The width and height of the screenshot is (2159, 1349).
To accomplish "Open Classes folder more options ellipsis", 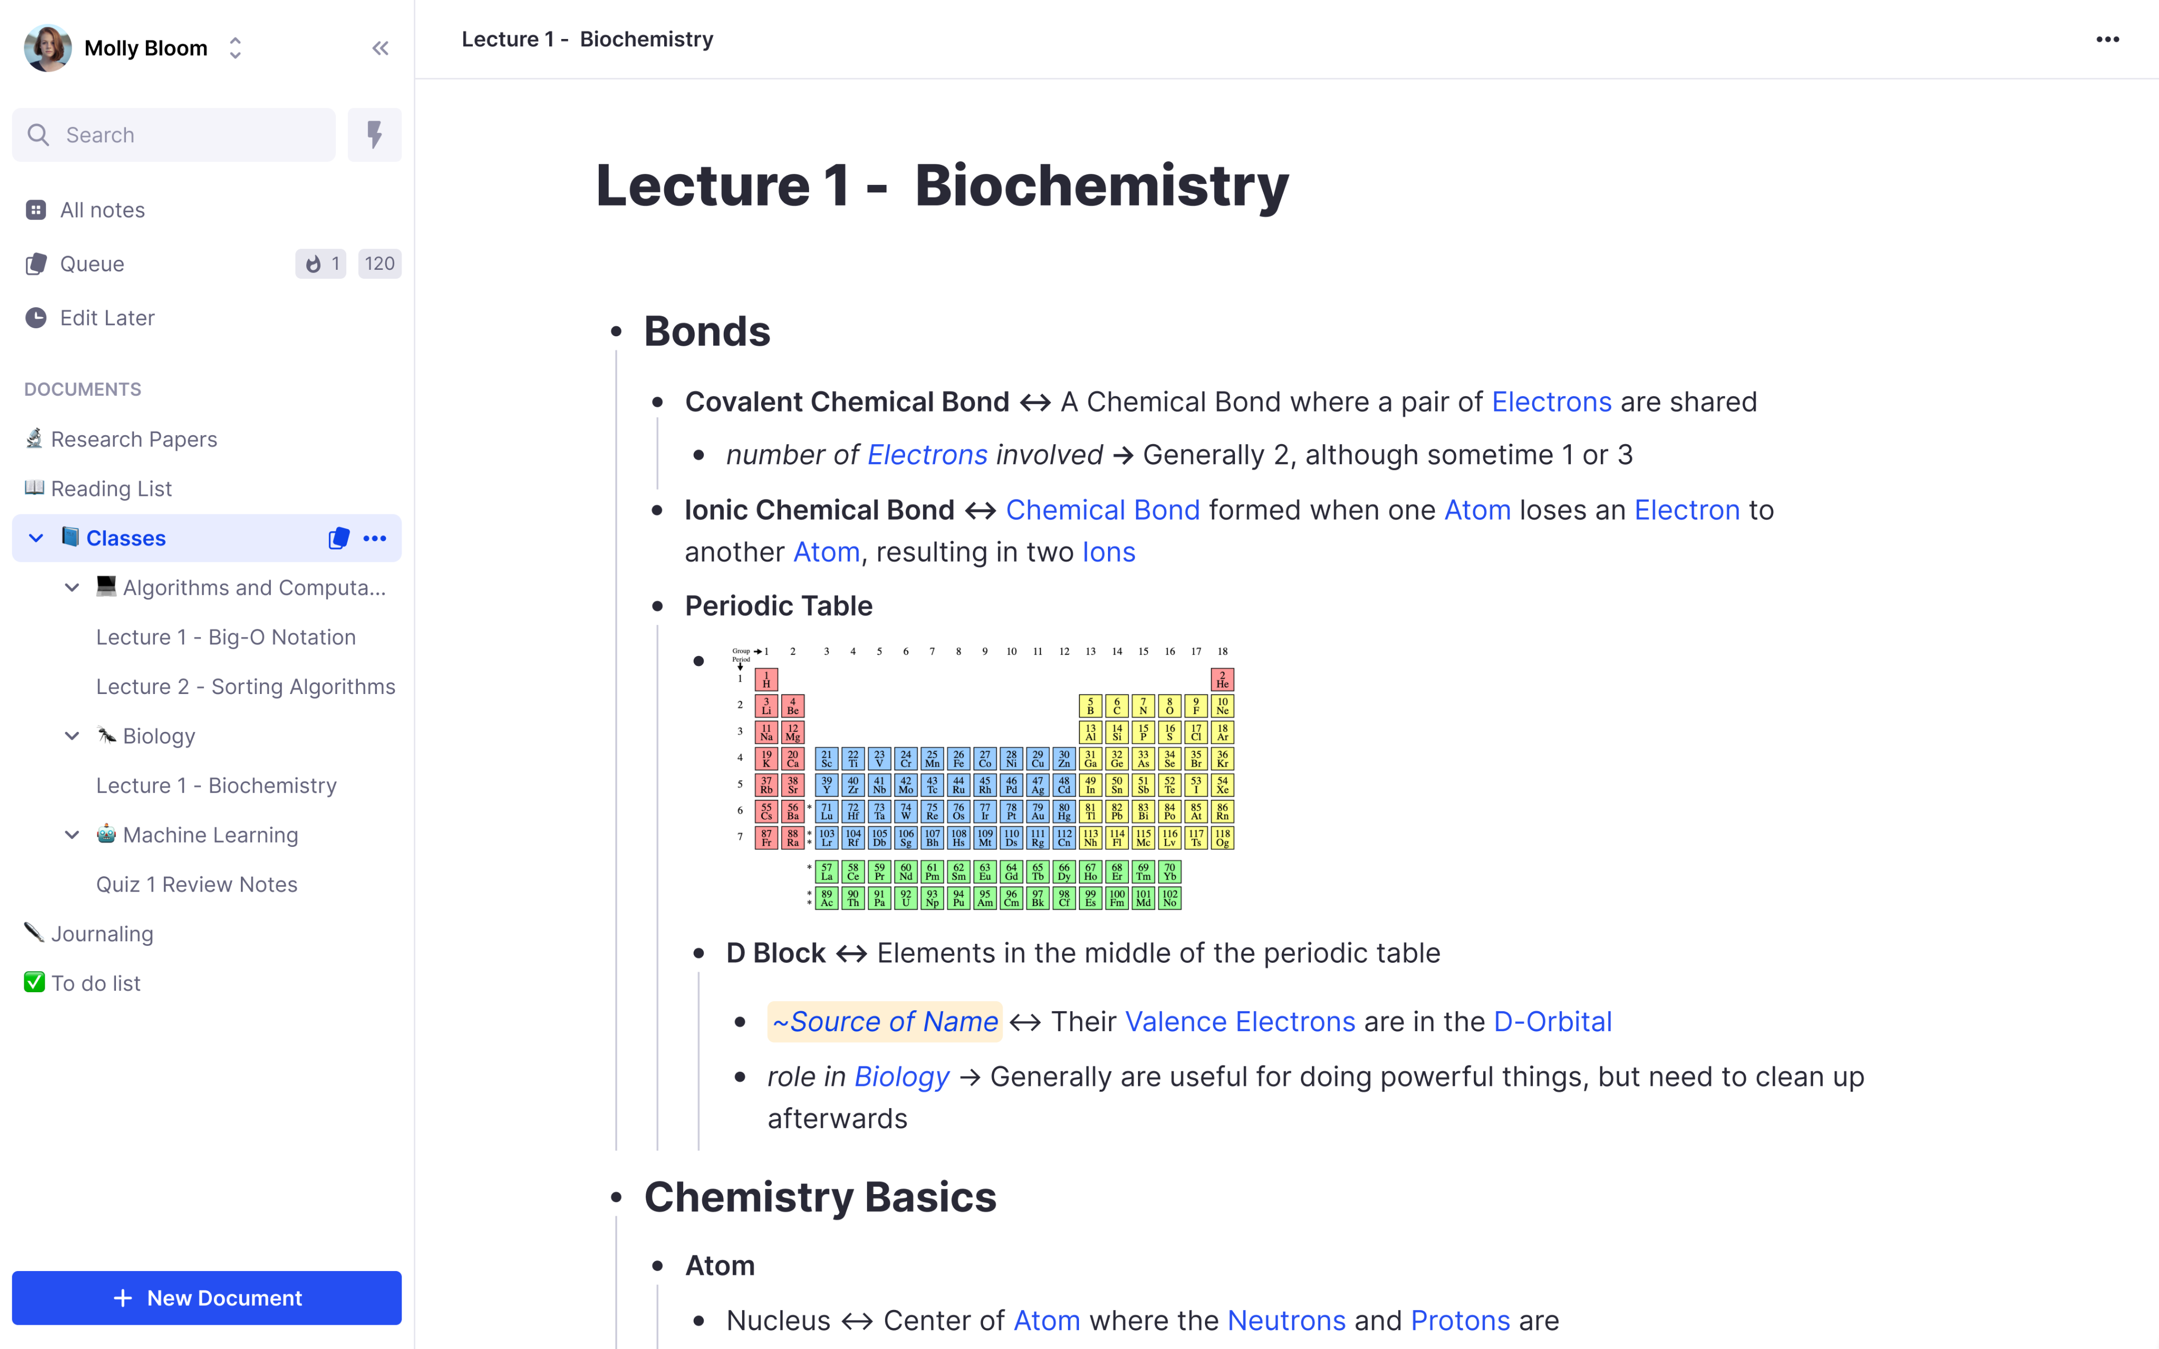I will click(375, 538).
